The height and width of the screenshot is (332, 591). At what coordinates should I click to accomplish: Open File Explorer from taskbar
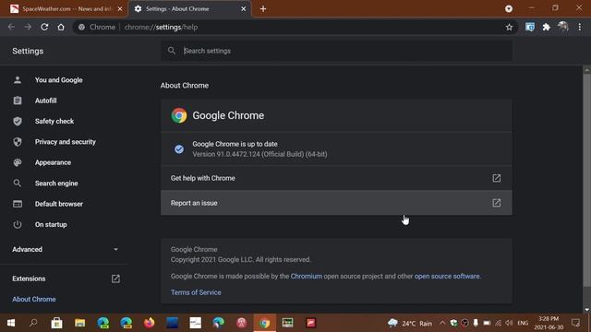point(80,323)
